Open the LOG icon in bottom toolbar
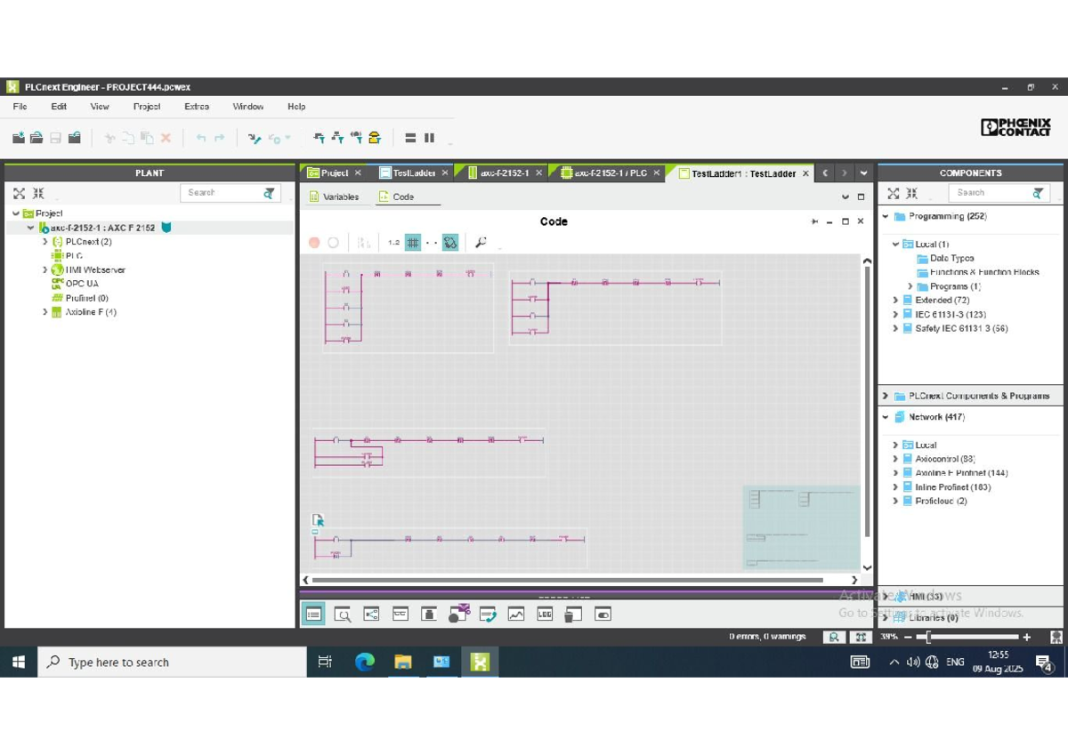The width and height of the screenshot is (1068, 755). tap(545, 614)
